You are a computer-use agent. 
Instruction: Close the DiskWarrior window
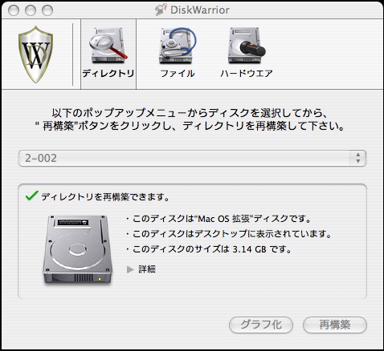14,10
